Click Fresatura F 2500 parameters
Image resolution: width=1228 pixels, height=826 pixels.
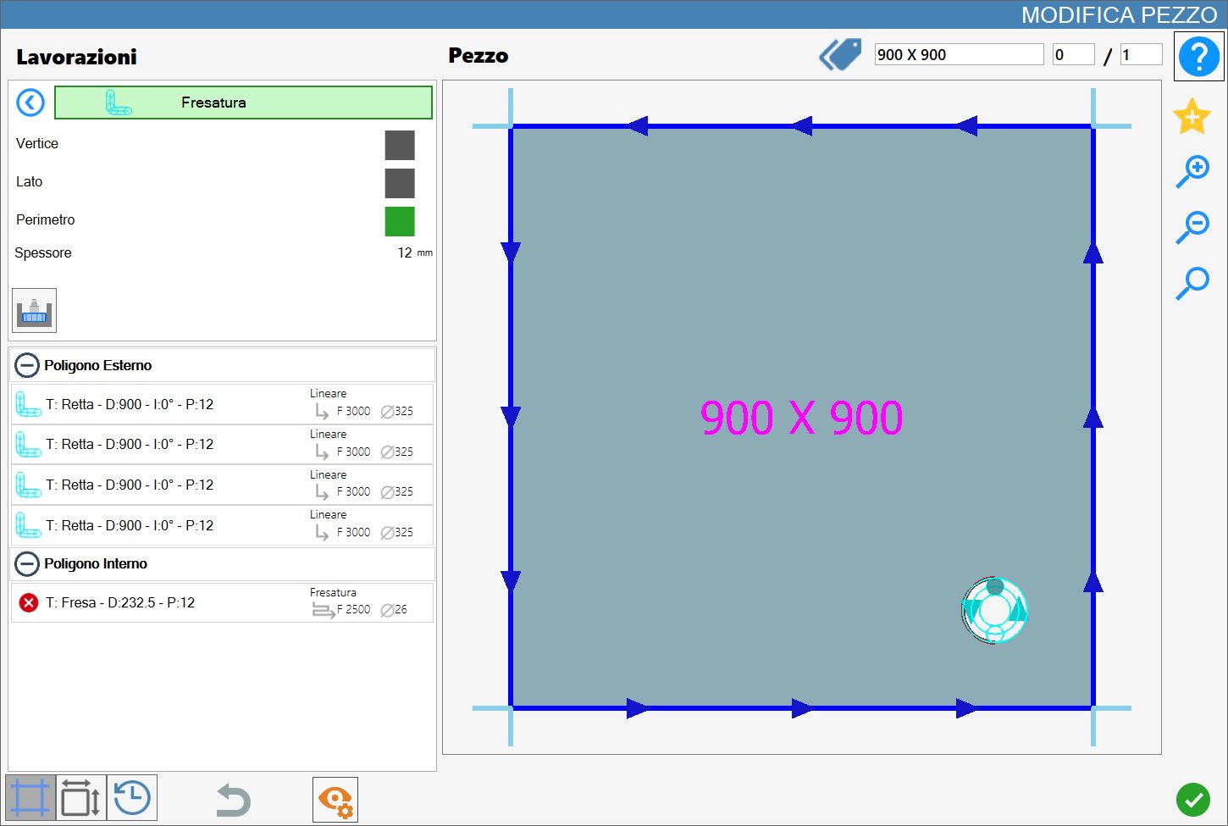point(359,602)
